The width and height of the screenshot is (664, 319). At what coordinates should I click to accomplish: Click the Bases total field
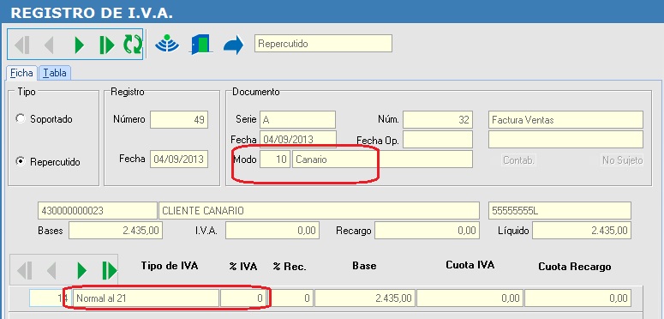click(116, 231)
